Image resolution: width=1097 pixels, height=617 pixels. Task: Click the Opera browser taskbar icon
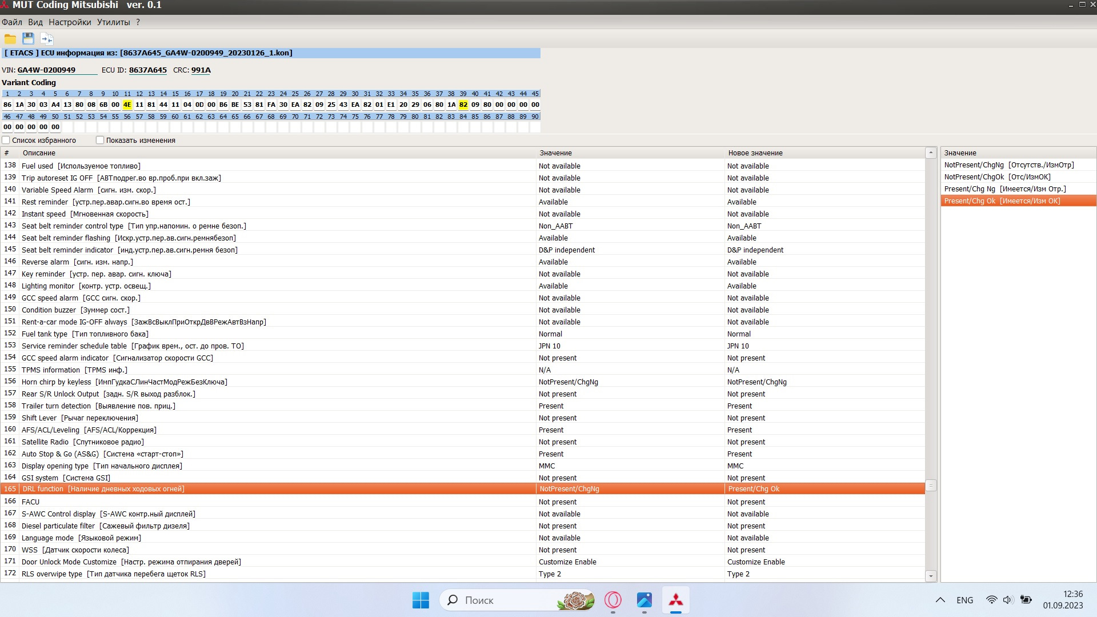(613, 600)
